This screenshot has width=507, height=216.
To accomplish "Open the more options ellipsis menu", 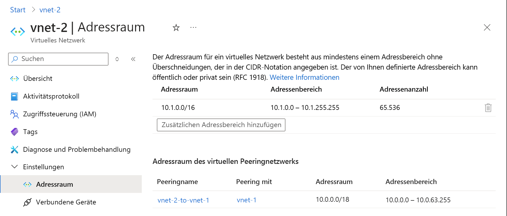I will [x=193, y=27].
